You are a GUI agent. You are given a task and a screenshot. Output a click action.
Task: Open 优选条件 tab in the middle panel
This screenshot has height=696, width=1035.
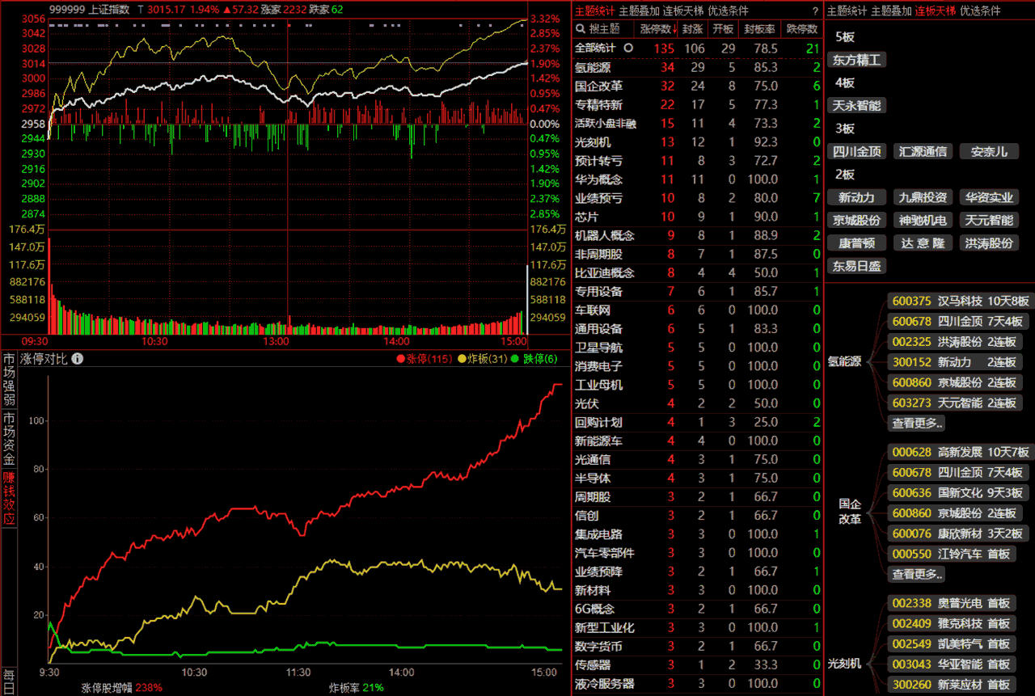[729, 11]
